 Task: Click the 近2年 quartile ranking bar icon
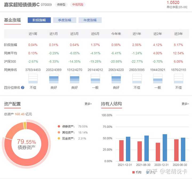pyautogui.click(x=158, y=79)
